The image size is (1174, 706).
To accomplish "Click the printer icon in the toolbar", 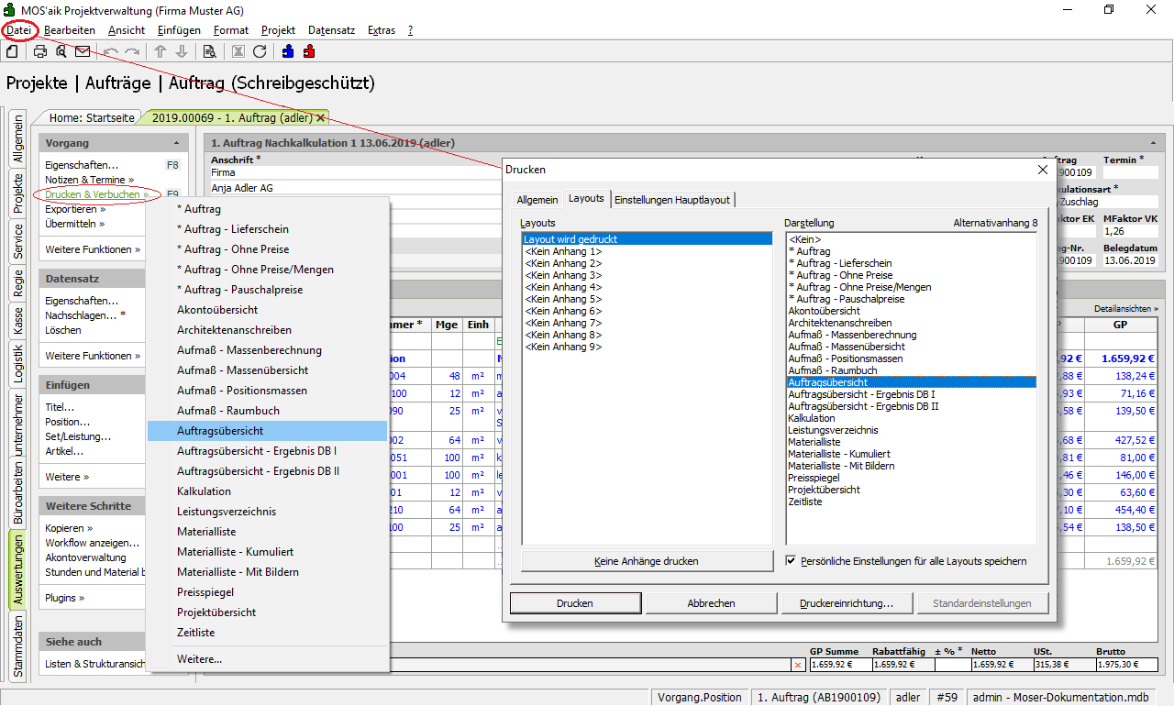I will click(40, 51).
